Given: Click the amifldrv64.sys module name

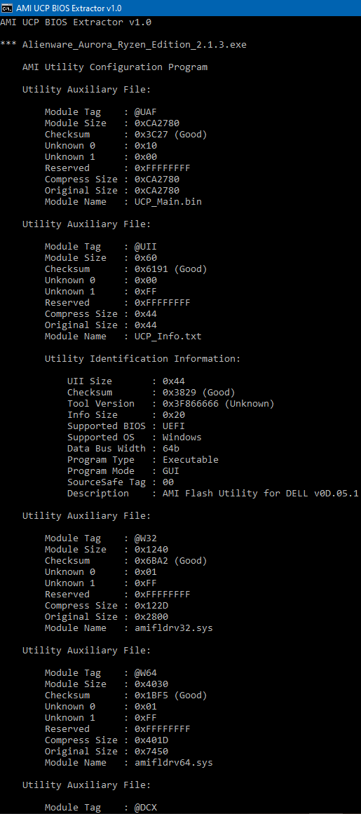Looking at the screenshot, I should point(174,763).
